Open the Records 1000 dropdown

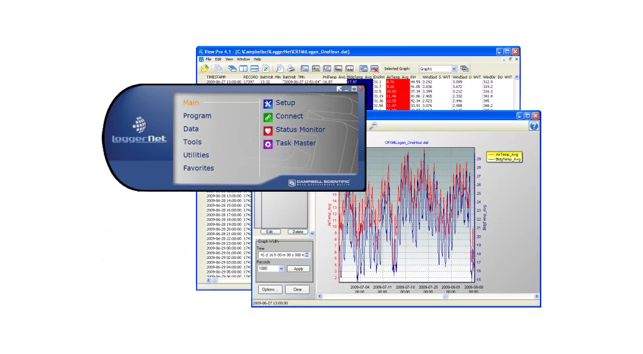tap(281, 268)
